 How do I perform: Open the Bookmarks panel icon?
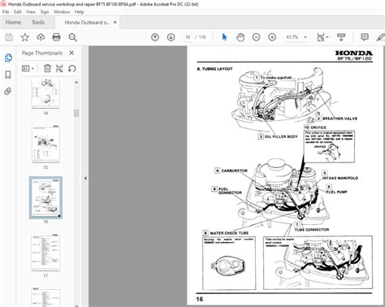(x=8, y=75)
